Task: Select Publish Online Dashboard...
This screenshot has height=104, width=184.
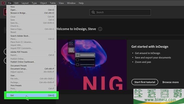Action: (31, 62)
